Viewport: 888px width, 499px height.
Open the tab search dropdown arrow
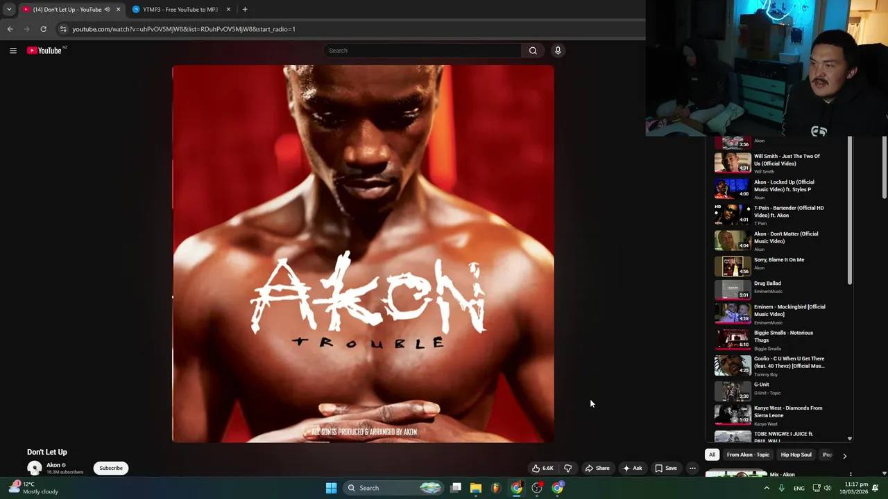[x=9, y=10]
